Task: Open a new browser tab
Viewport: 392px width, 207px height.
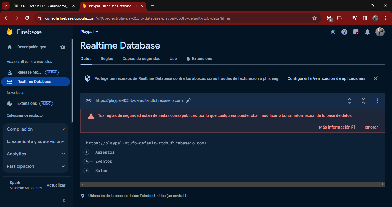Action: click(152, 6)
